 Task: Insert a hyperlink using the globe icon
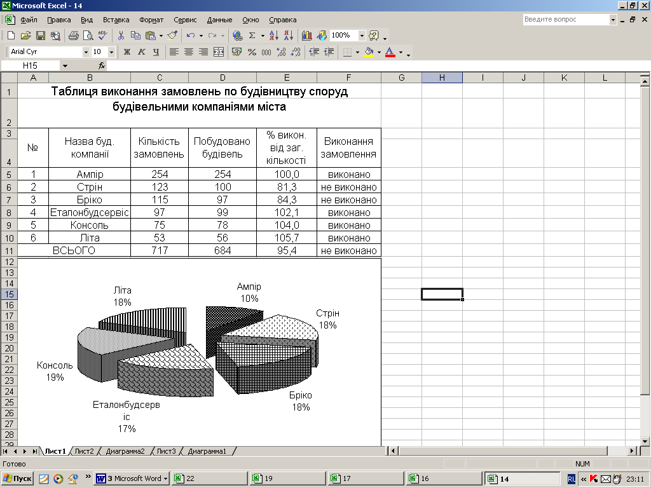[238, 36]
